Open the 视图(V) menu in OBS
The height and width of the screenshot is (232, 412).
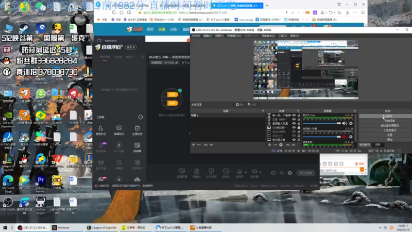click(219, 36)
